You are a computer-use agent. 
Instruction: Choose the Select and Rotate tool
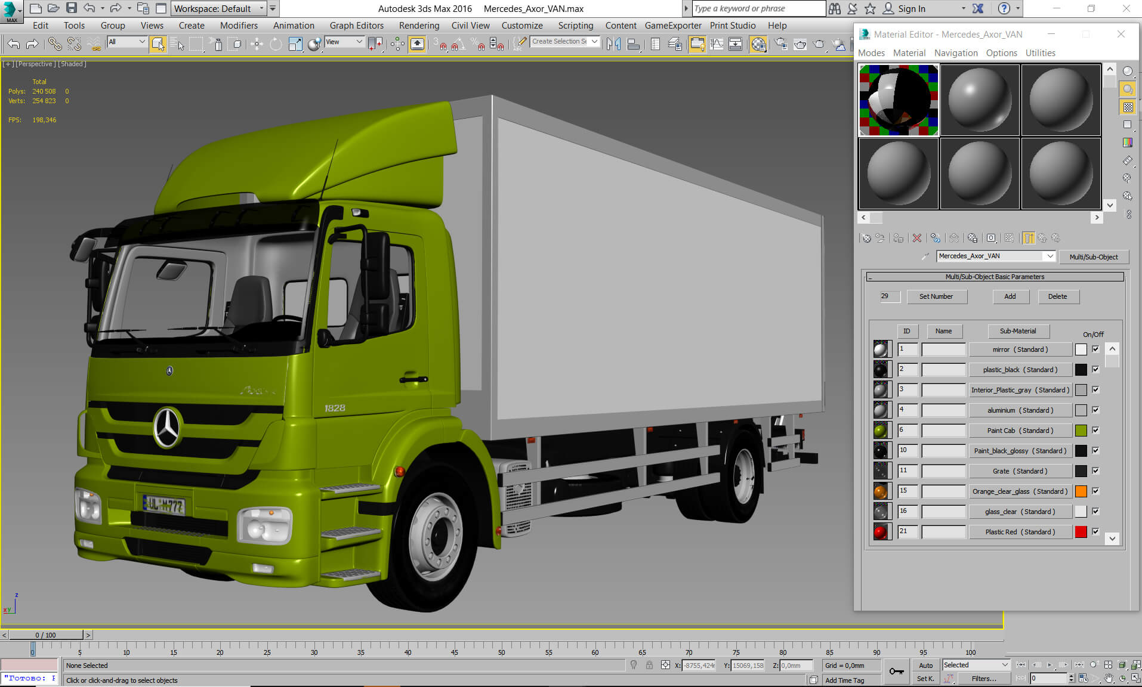[276, 44]
